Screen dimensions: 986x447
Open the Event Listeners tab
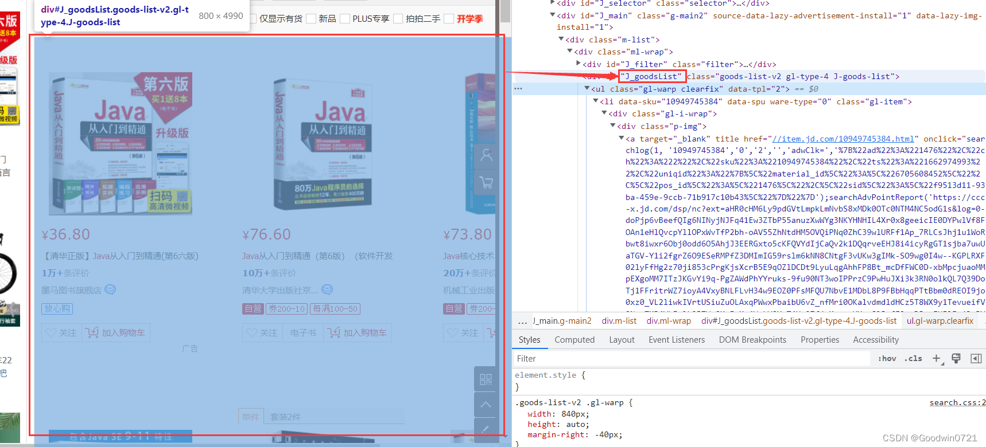[x=677, y=340]
